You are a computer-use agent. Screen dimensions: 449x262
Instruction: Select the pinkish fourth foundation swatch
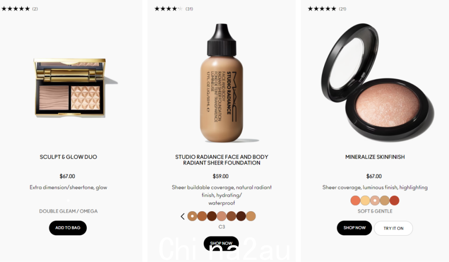click(221, 216)
